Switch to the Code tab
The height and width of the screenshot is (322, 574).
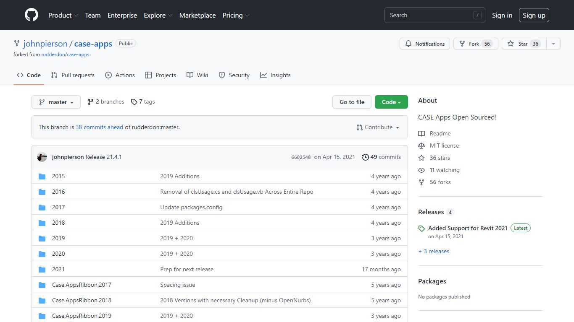click(29, 75)
